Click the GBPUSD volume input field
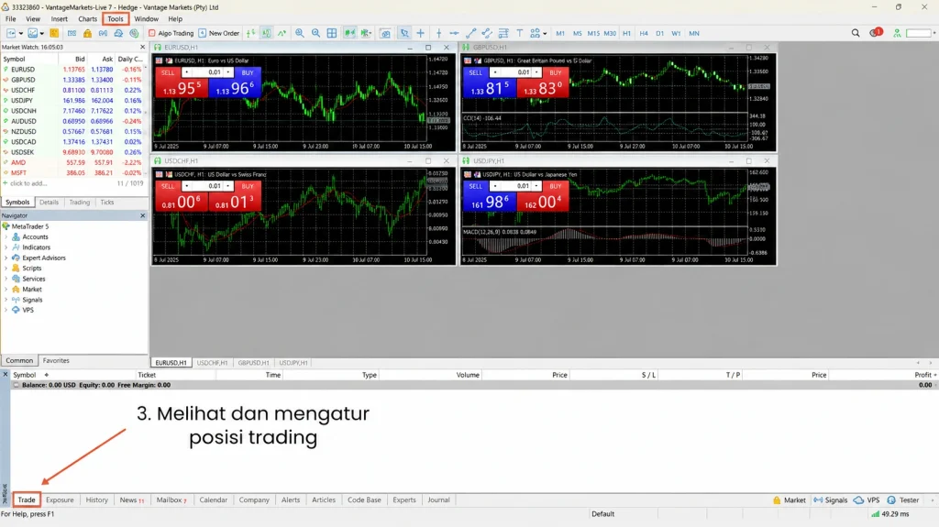The image size is (939, 527). pos(516,71)
